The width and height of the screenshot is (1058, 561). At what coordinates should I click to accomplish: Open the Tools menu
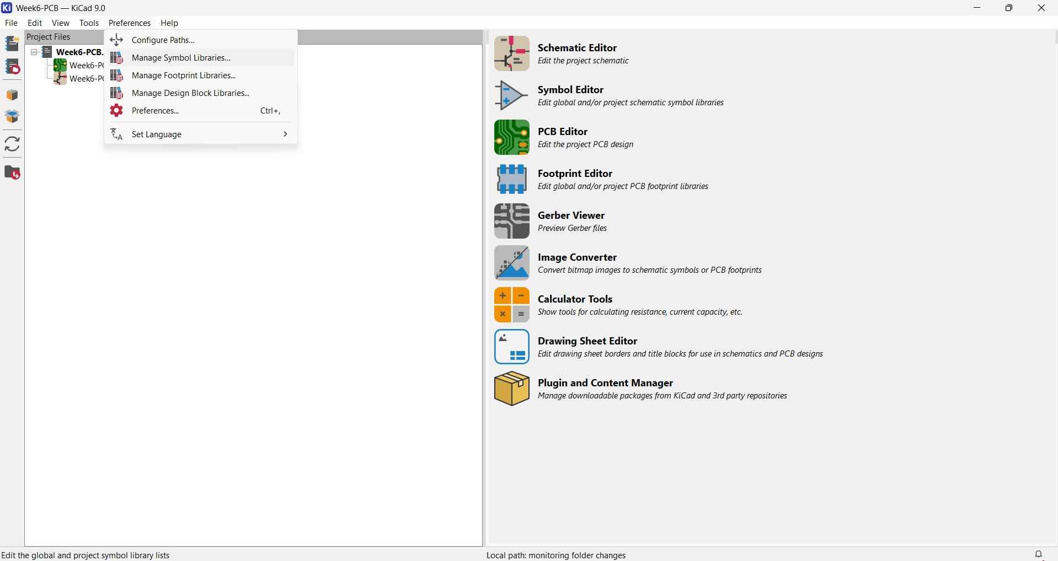click(89, 23)
